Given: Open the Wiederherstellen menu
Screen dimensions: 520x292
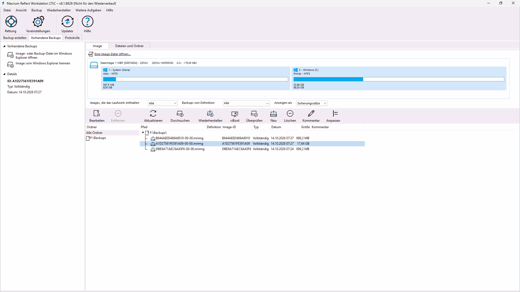Looking at the screenshot, I should pos(59,10).
